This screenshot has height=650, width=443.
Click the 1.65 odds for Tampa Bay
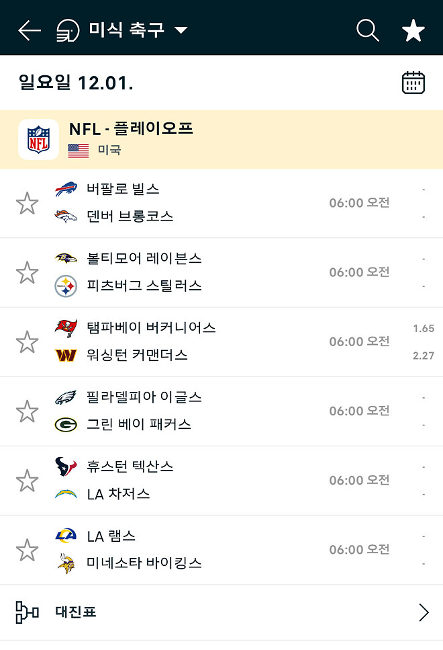[x=422, y=327]
